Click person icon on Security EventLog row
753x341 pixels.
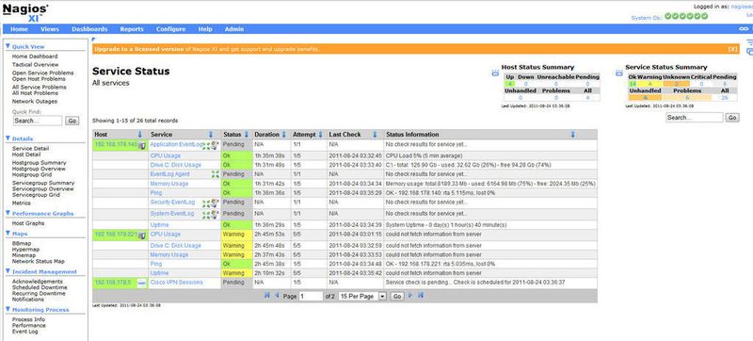click(x=215, y=203)
